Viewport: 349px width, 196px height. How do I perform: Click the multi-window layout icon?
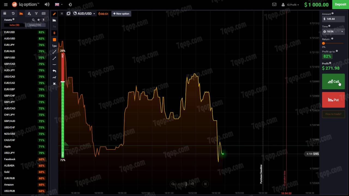click(x=68, y=14)
